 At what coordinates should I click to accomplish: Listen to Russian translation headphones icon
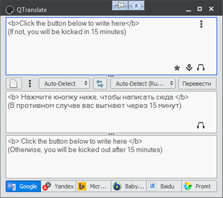coord(201,125)
